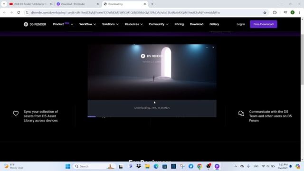The width and height of the screenshot is (304, 171).
Task: Open the browser extensions puzzle icon
Action: 275,12
